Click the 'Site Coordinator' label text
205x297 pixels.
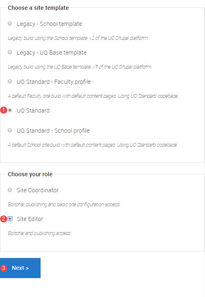(38, 190)
